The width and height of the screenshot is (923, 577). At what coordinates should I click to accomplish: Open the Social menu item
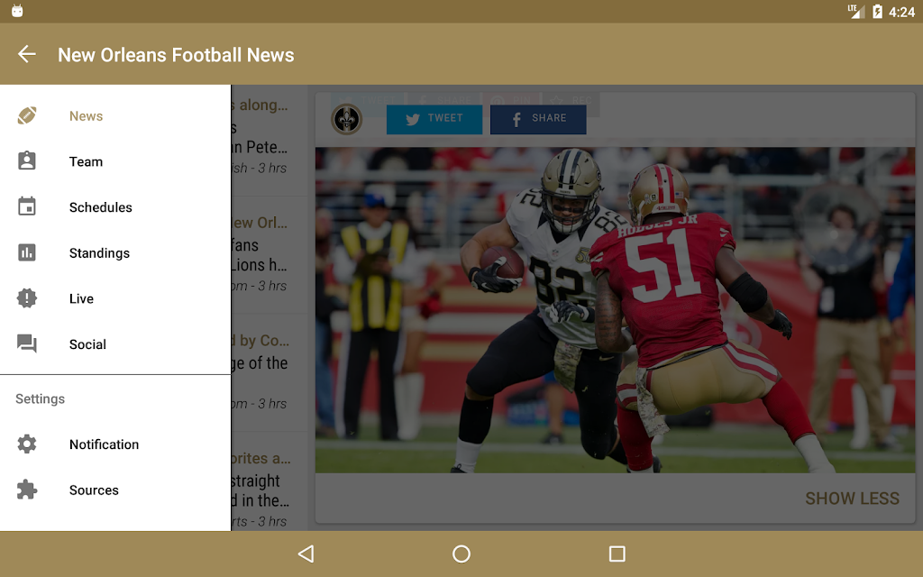point(115,343)
